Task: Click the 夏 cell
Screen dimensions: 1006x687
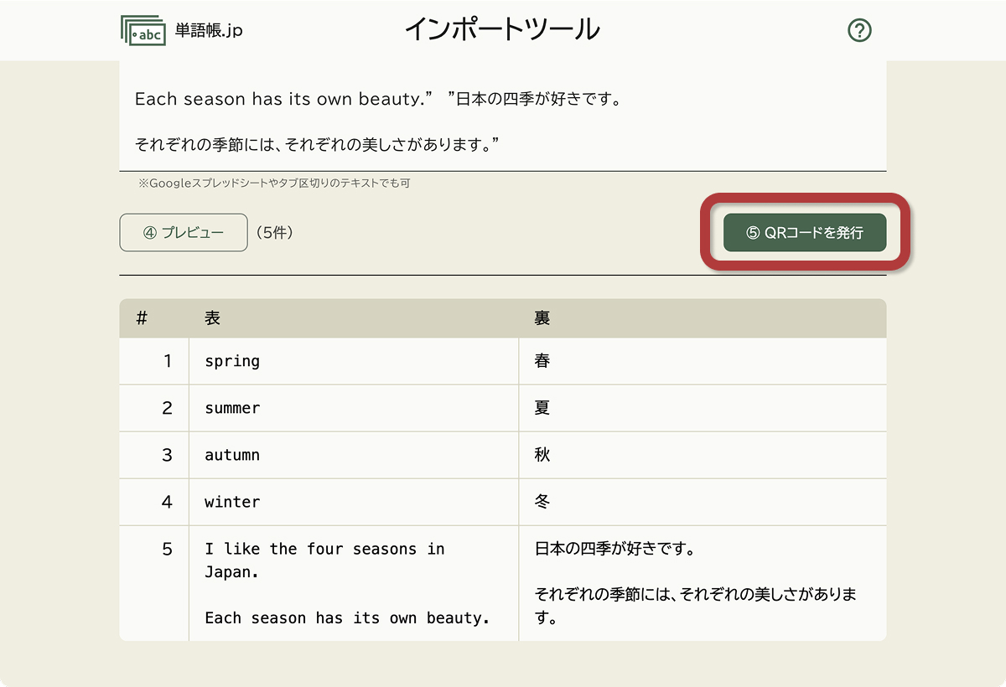Action: tap(542, 408)
